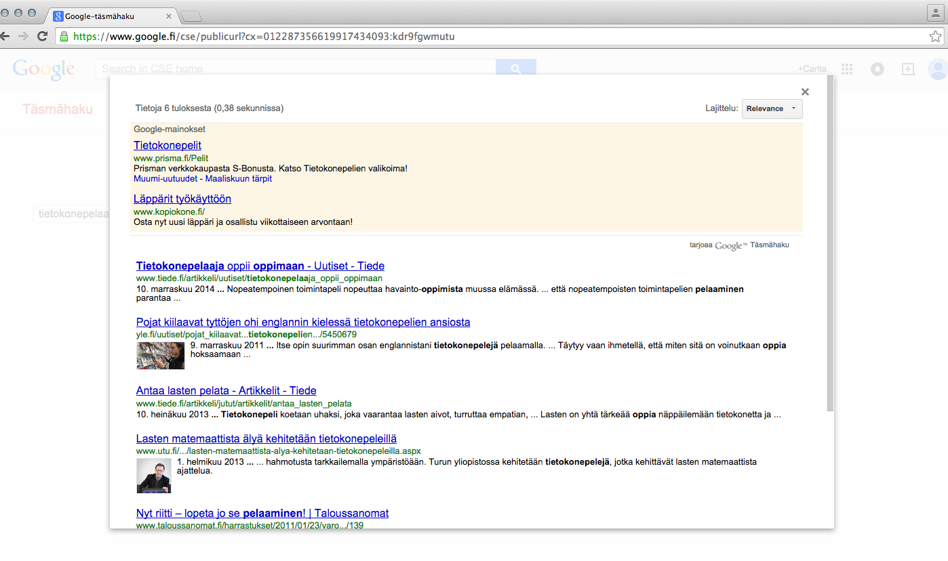The height and width of the screenshot is (561, 948).
Task: Click the Tietoja 6 tuloksesta count text
Action: (210, 108)
